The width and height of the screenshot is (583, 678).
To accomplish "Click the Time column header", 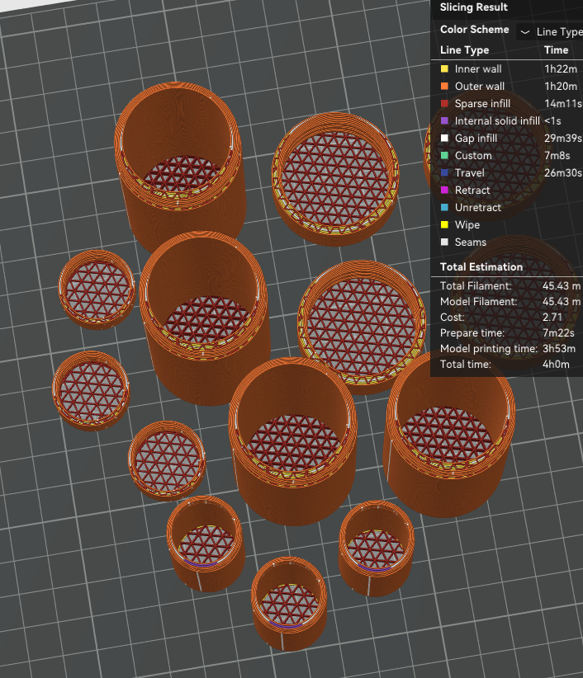I will 557,50.
